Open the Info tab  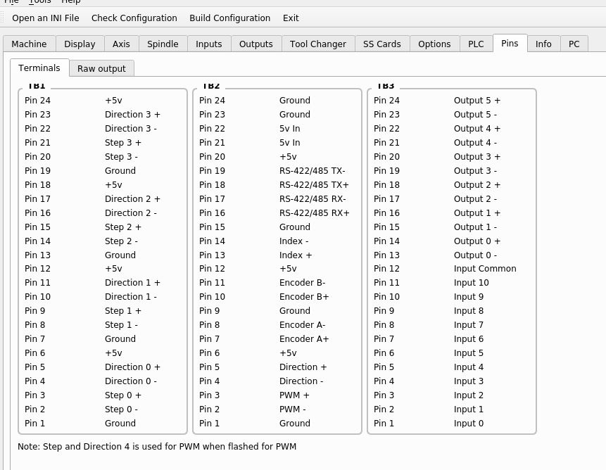point(543,44)
